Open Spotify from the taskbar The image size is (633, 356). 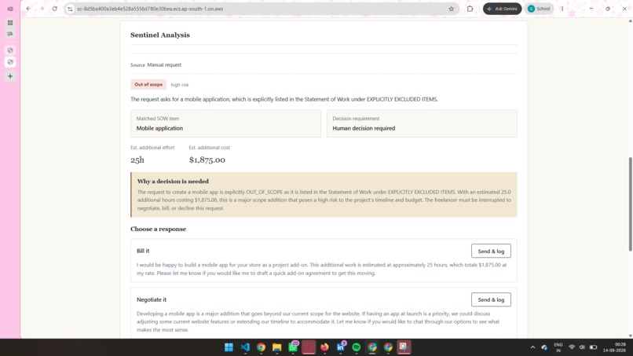(357, 347)
